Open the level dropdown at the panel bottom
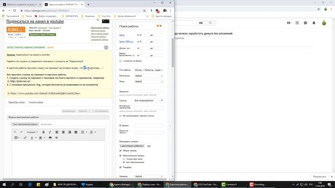The height and width of the screenshot is (188, 335). [149, 177]
